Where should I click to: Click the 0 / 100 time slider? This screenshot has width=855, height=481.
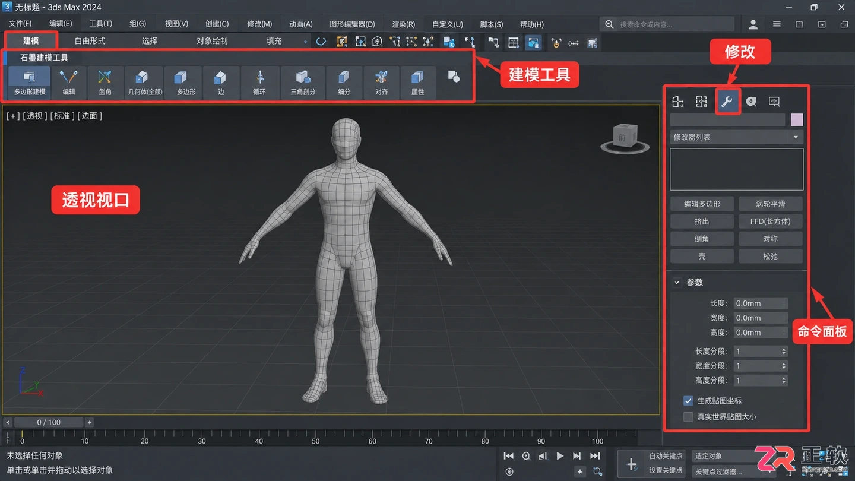point(49,422)
